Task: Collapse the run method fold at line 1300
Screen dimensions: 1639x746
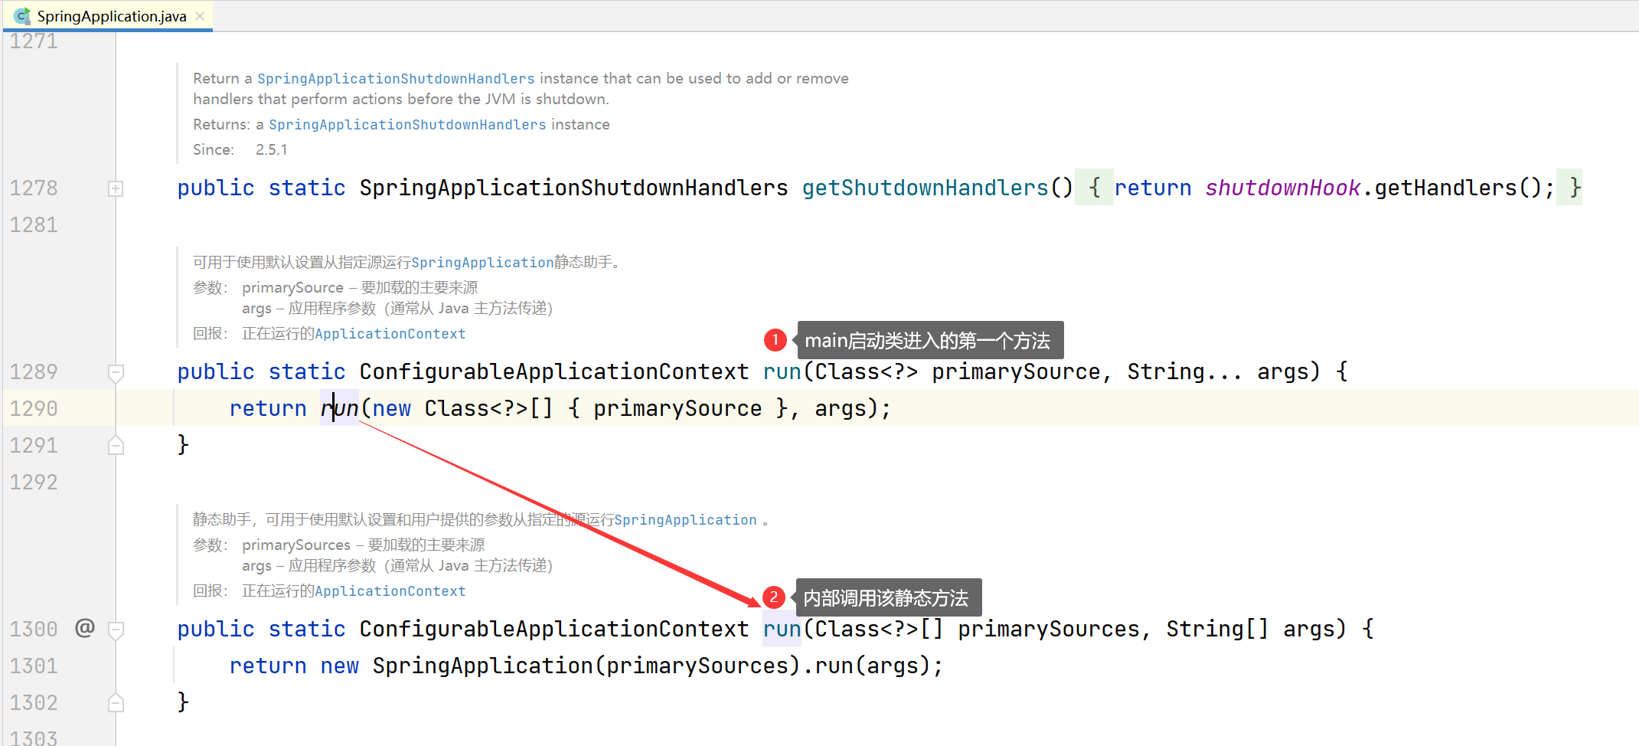Action: click(x=116, y=630)
